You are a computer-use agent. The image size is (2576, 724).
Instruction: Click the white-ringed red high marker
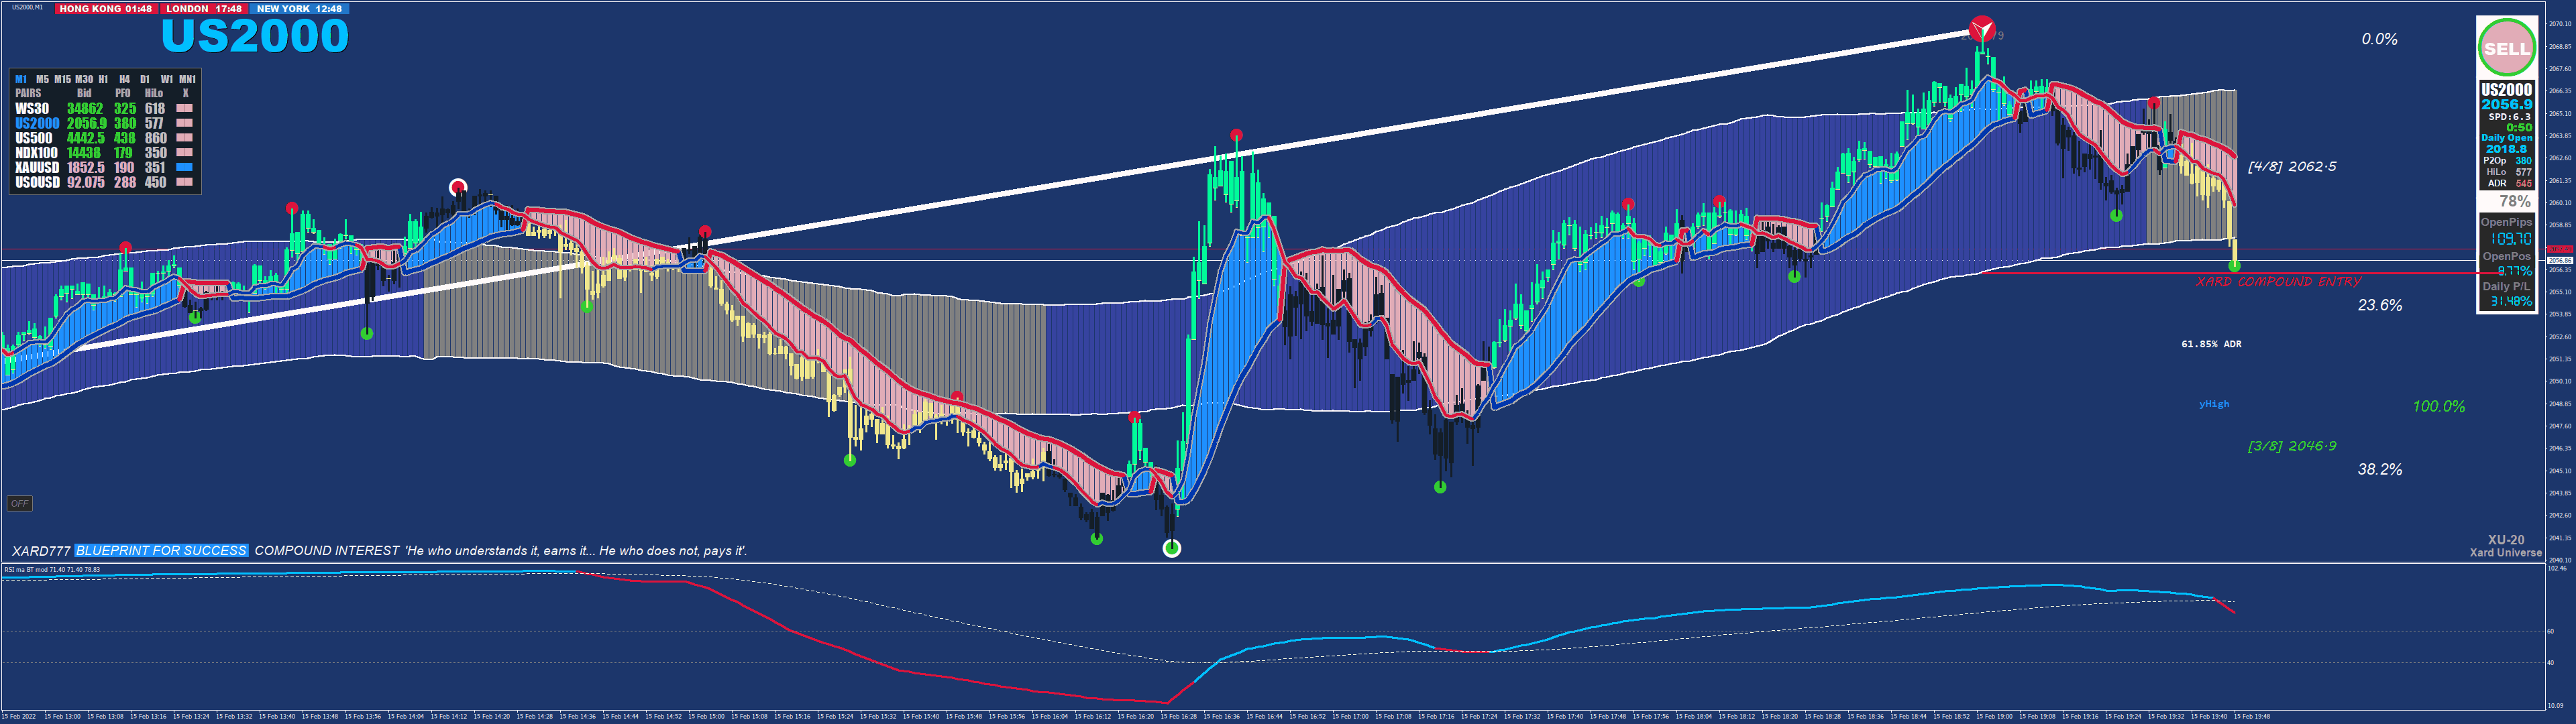458,186
